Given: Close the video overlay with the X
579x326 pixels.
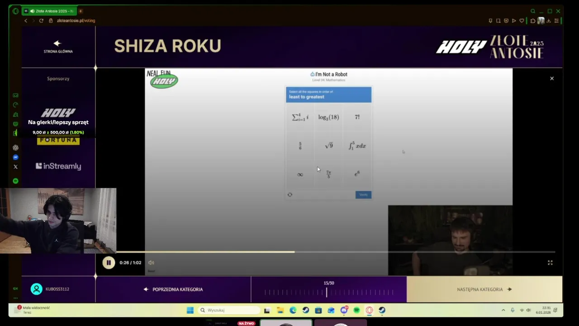Looking at the screenshot, I should [552, 78].
